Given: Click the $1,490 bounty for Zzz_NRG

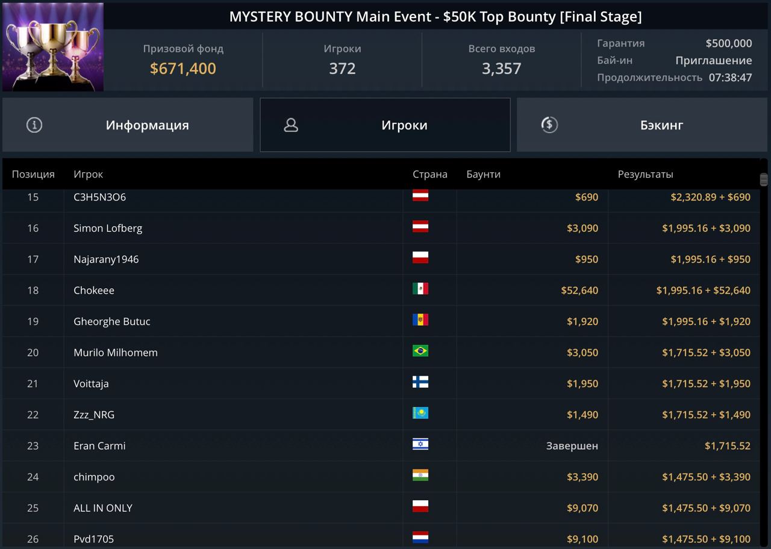Looking at the screenshot, I should [x=582, y=415].
